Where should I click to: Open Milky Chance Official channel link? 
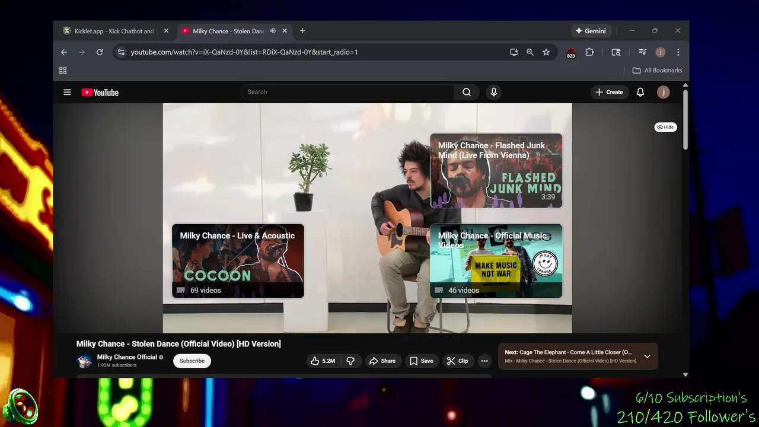127,357
